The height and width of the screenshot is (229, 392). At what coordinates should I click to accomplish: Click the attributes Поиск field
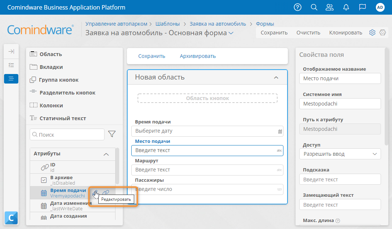pyautogui.click(x=67, y=134)
